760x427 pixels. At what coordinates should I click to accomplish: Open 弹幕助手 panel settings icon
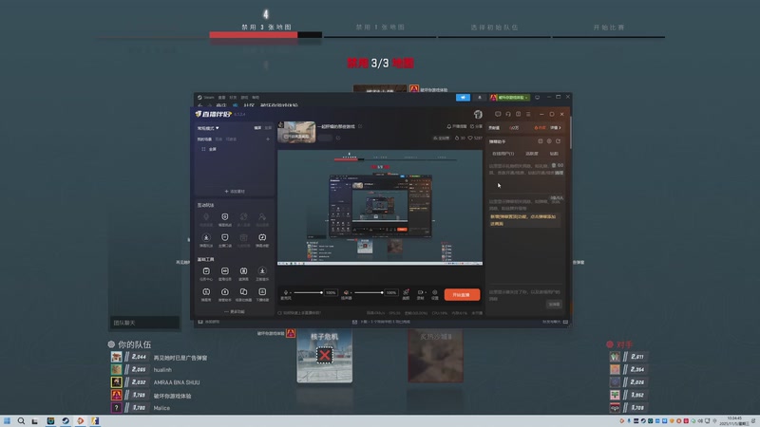549,141
